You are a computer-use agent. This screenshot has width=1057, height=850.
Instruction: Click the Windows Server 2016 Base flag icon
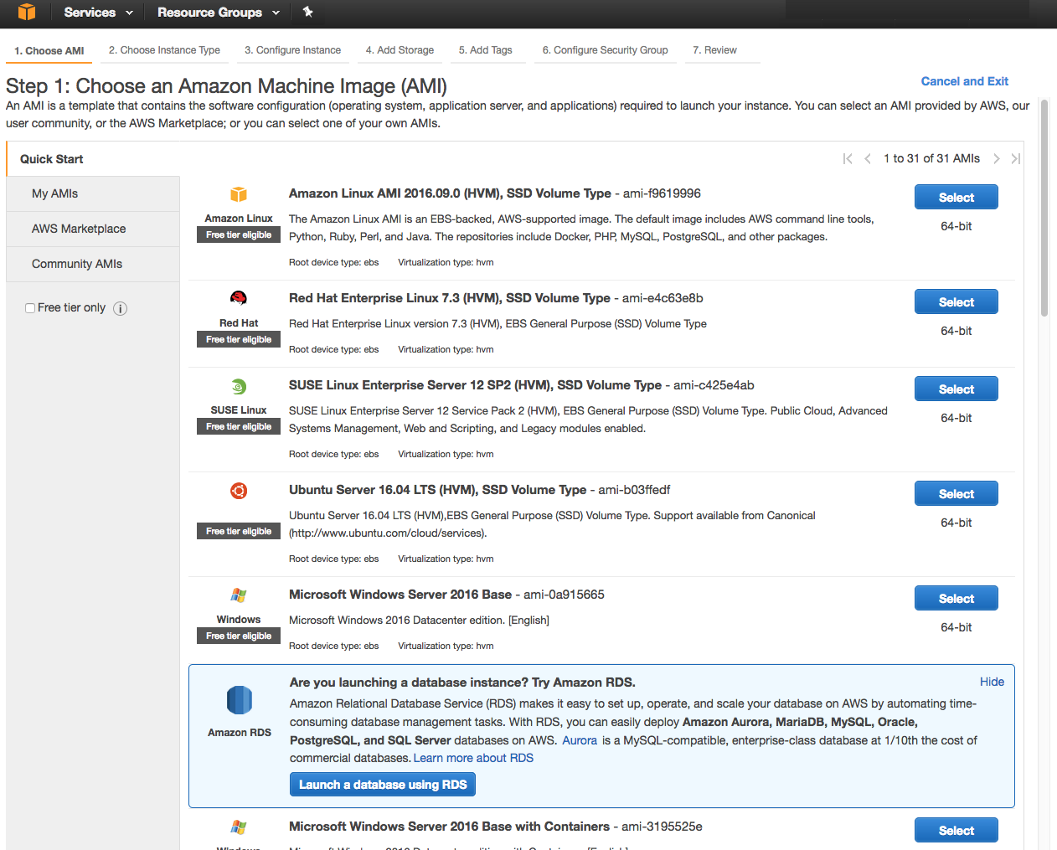click(x=239, y=595)
